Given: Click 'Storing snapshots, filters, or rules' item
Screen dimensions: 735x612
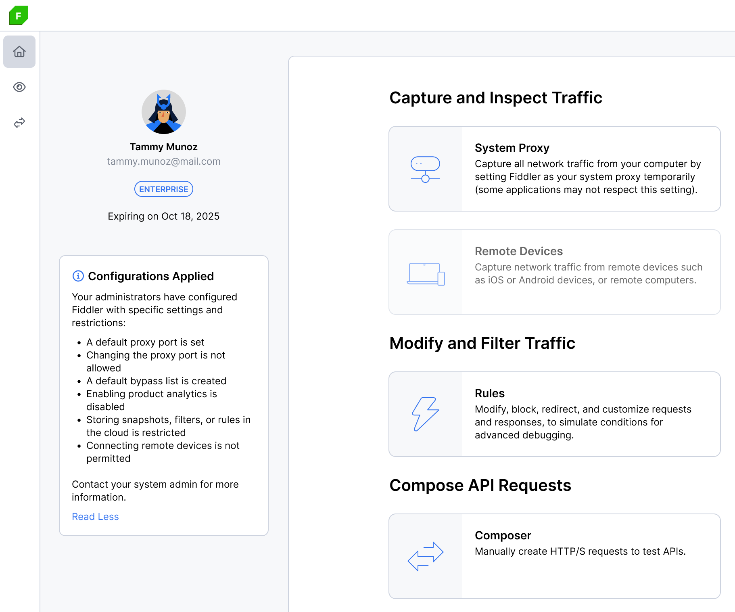Looking at the screenshot, I should click(x=168, y=426).
